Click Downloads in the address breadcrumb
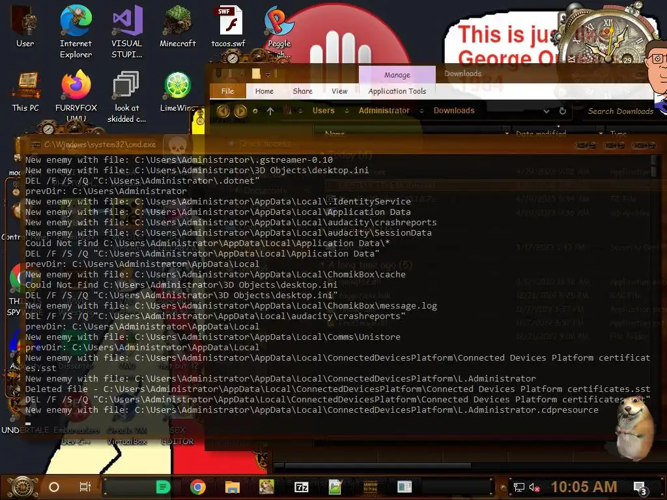 tap(454, 111)
